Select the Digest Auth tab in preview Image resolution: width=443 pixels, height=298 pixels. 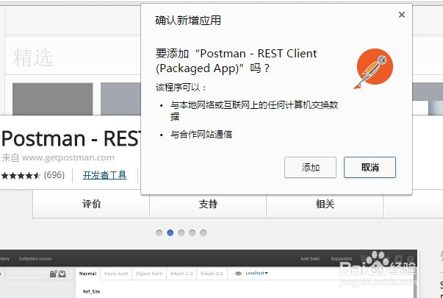(x=149, y=274)
